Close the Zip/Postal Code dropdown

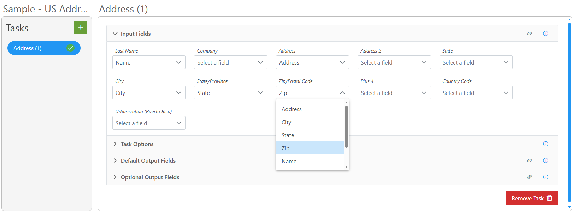click(312, 93)
